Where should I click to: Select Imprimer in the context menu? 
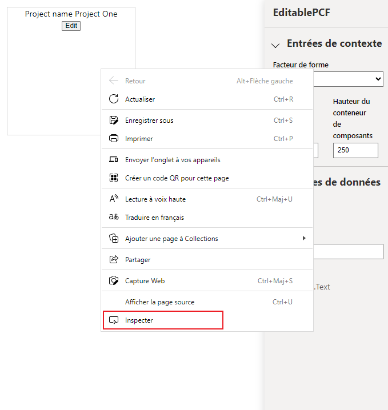click(x=207, y=139)
